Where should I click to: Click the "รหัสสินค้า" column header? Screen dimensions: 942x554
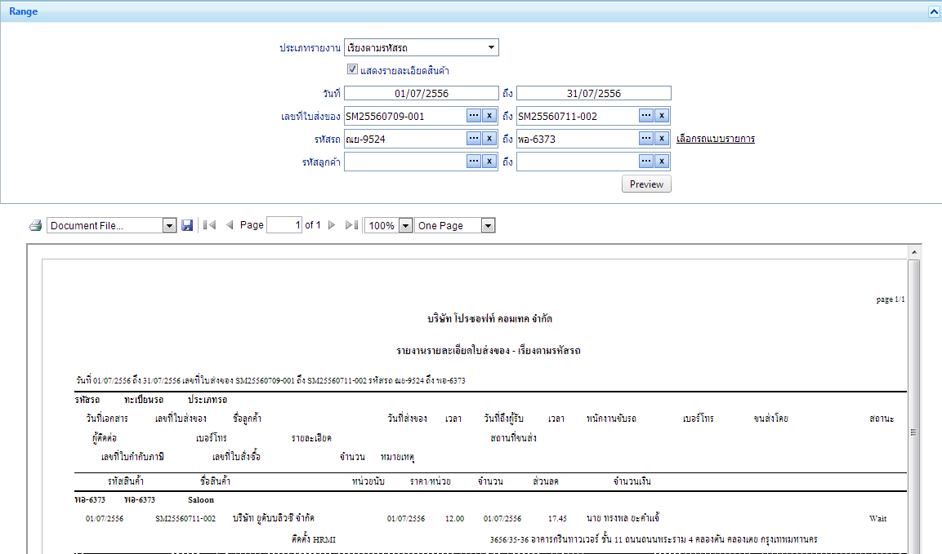coord(126,481)
